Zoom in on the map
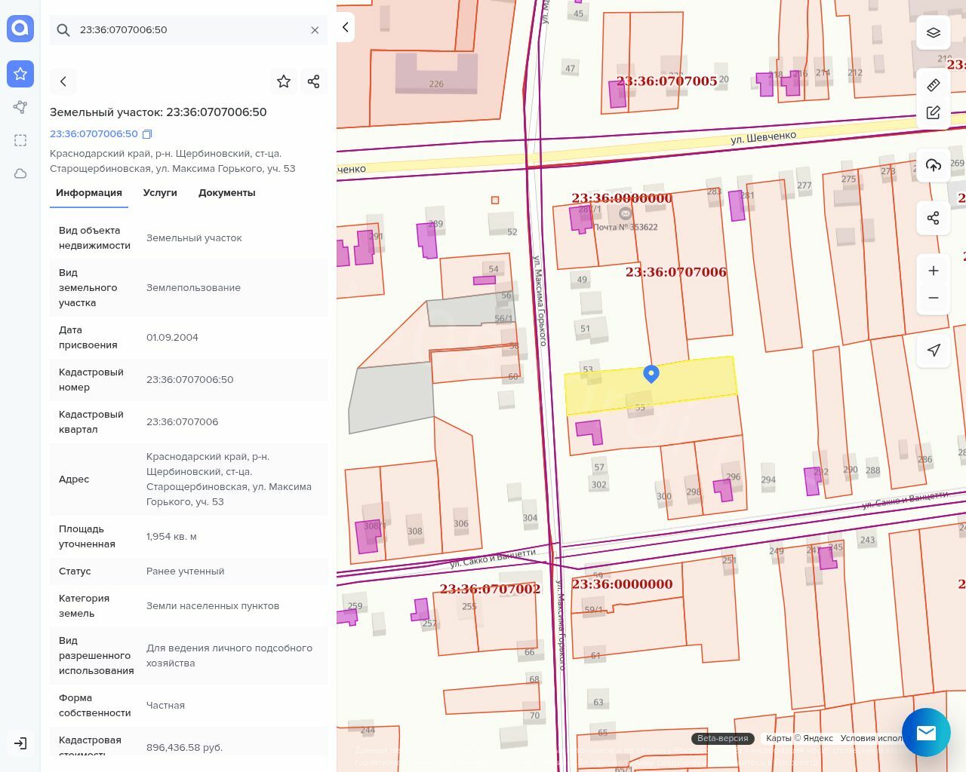Screen dimensions: 966x772 [934, 271]
